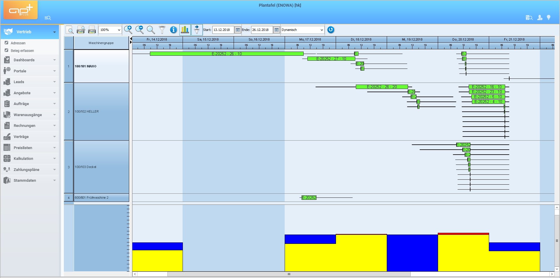Open the user profile icon
This screenshot has height=278, width=560.
pyautogui.click(x=540, y=18)
